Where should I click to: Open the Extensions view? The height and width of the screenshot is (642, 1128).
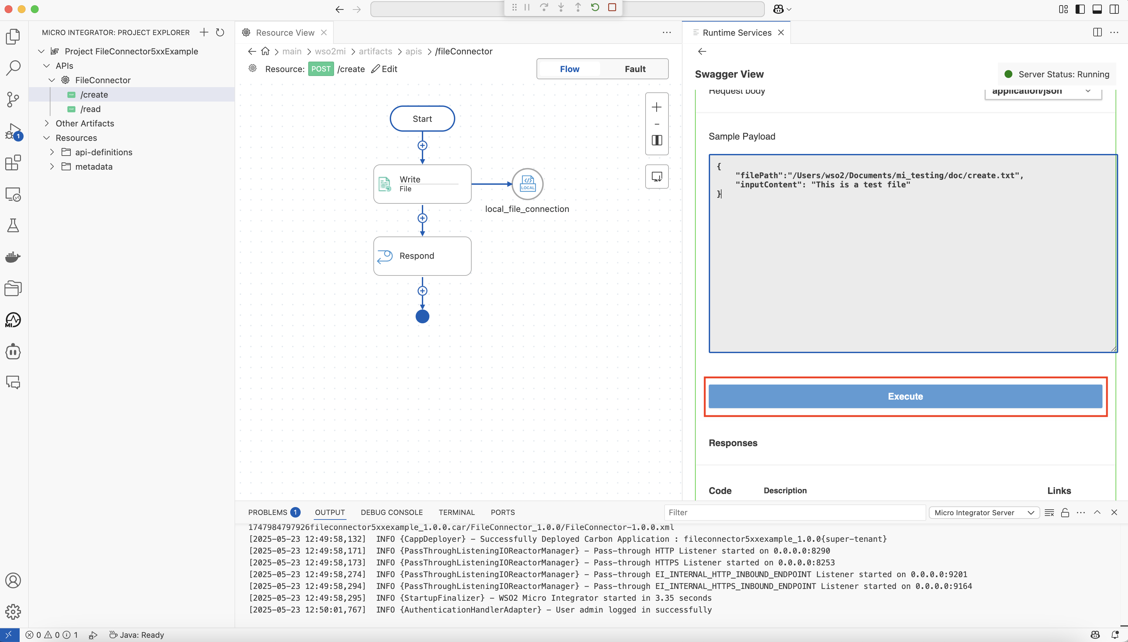13,163
